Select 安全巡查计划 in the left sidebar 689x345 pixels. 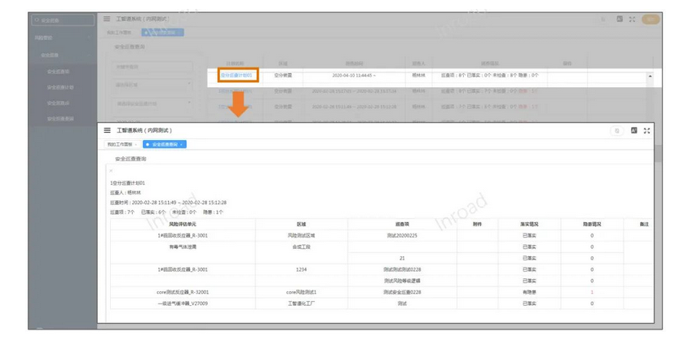[60, 87]
